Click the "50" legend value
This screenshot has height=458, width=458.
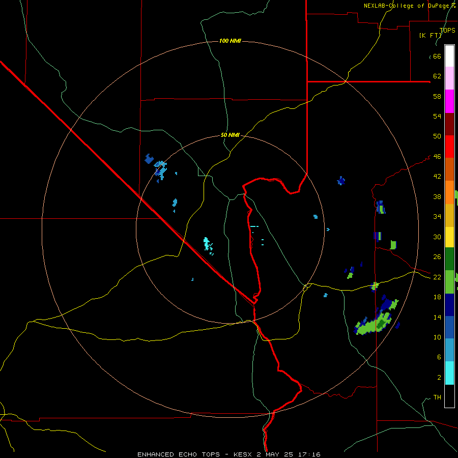[x=437, y=136]
